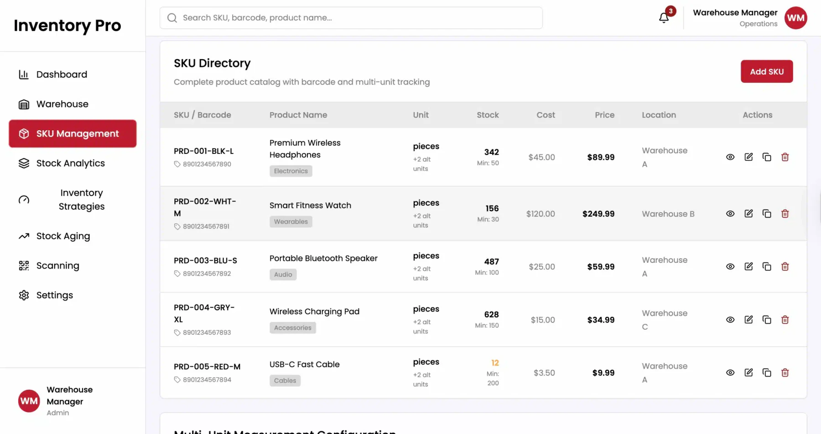The height and width of the screenshot is (434, 821).
Task: Click the WM avatar in top bar
Action: click(x=795, y=18)
